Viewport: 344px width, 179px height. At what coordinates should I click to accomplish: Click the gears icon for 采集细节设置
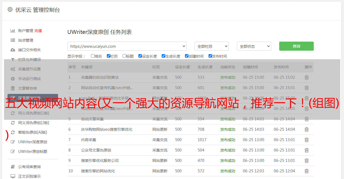[13, 69]
